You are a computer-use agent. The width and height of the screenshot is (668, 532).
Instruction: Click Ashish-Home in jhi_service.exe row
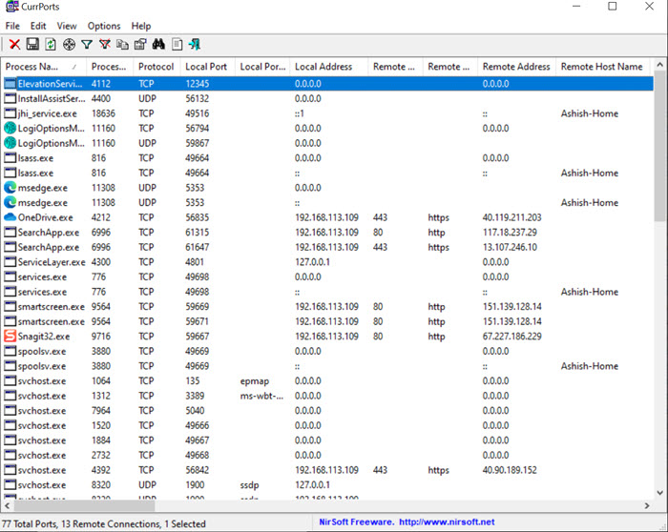589,113
